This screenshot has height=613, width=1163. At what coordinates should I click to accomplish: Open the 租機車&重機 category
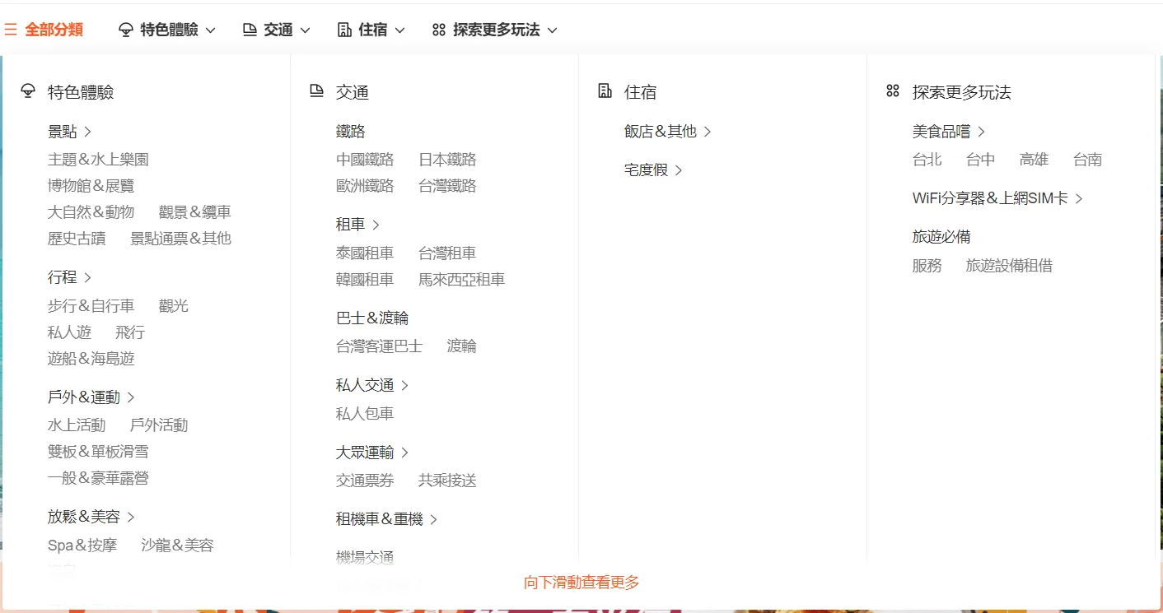click(386, 519)
